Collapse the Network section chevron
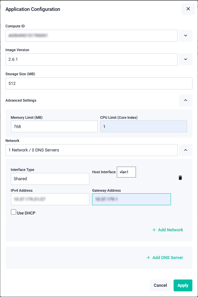 point(185,150)
